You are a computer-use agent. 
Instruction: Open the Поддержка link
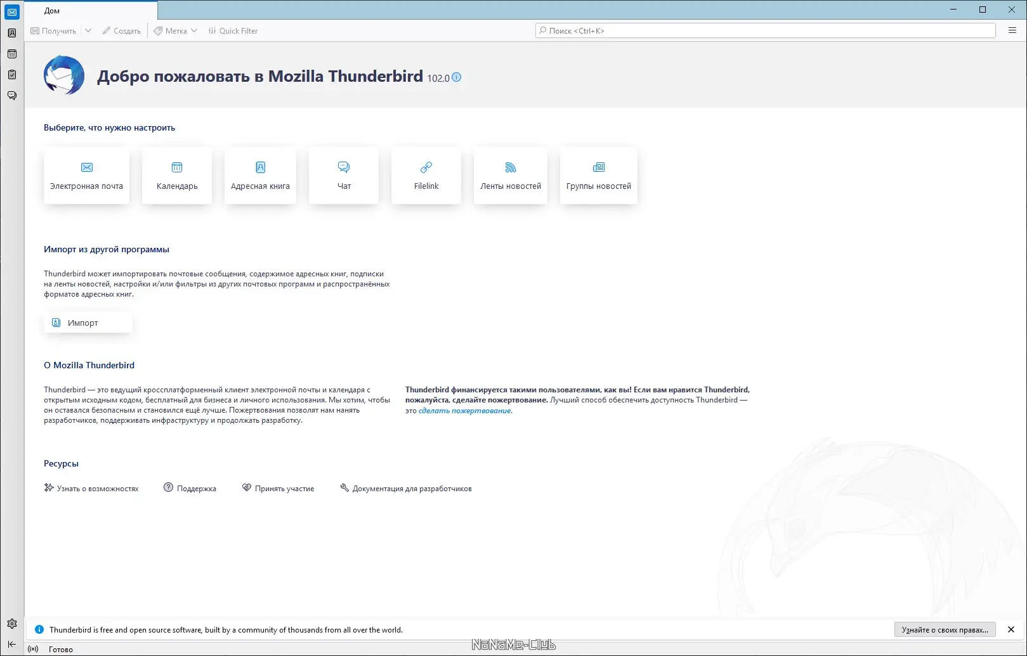tap(190, 488)
